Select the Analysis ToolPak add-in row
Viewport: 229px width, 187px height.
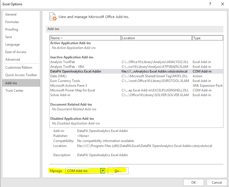tap(136, 62)
